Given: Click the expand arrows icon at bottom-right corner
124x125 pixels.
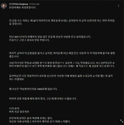Looking at the screenshot, I should [x=122, y=121].
